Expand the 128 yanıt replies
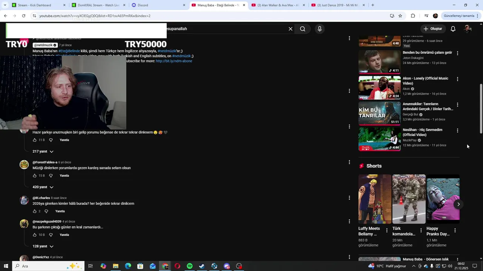Screen dimensions: 483x271 43,246
